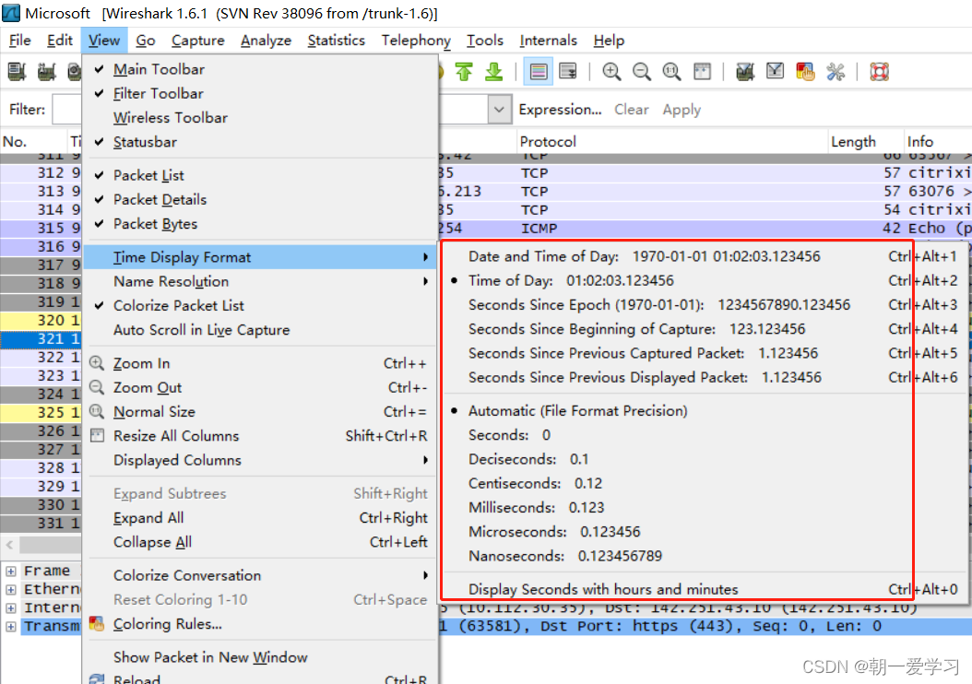Click the zoom in magnifier toolbar icon
This screenshot has height=684, width=972.
611,72
